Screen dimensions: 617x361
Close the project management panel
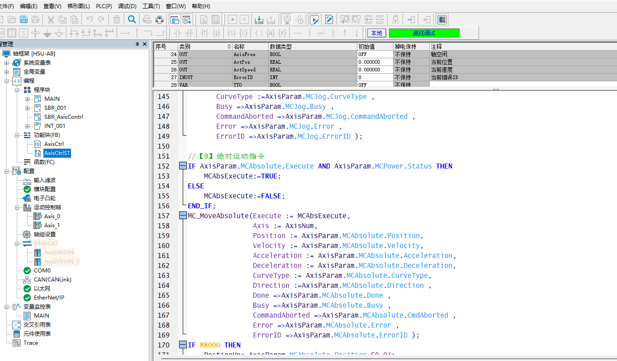coord(145,44)
